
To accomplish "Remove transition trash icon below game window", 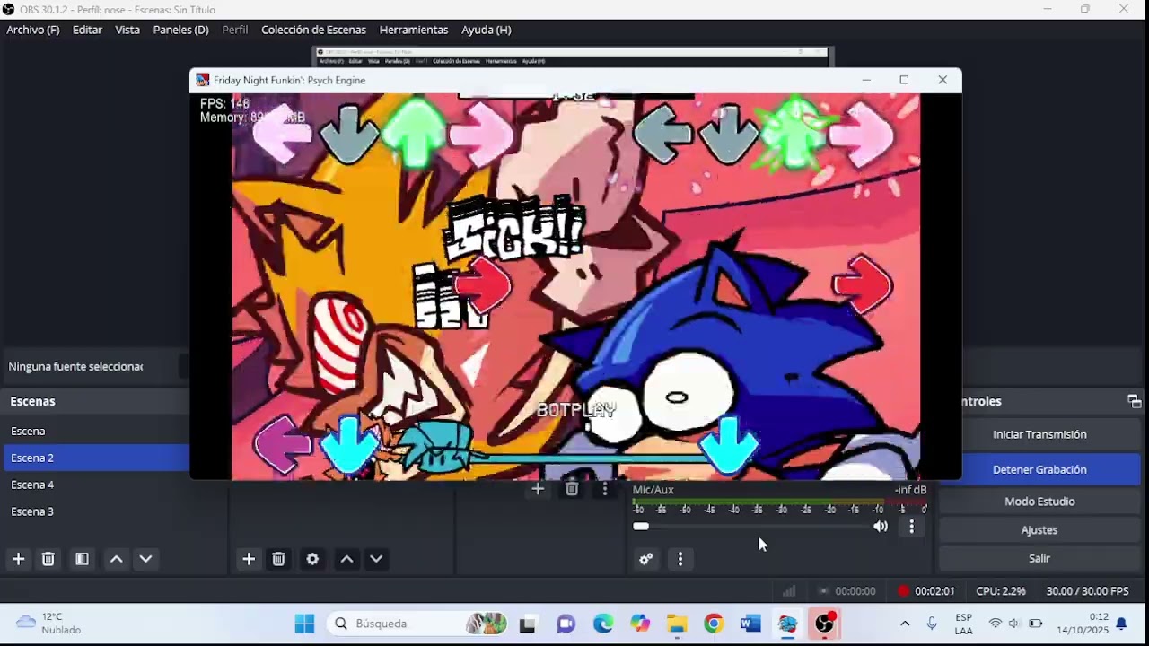I will tap(571, 489).
